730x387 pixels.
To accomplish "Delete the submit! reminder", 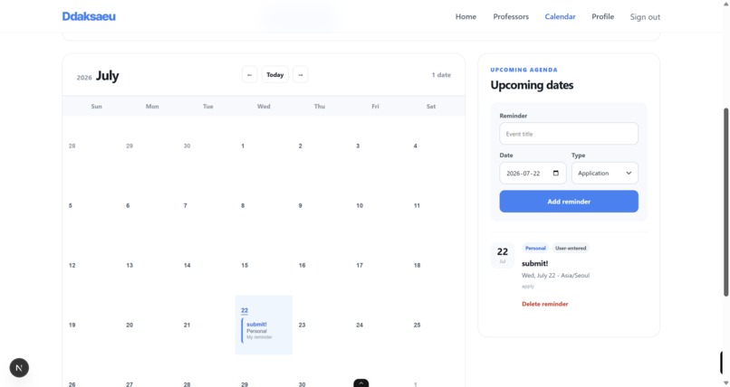I will [x=544, y=305].
